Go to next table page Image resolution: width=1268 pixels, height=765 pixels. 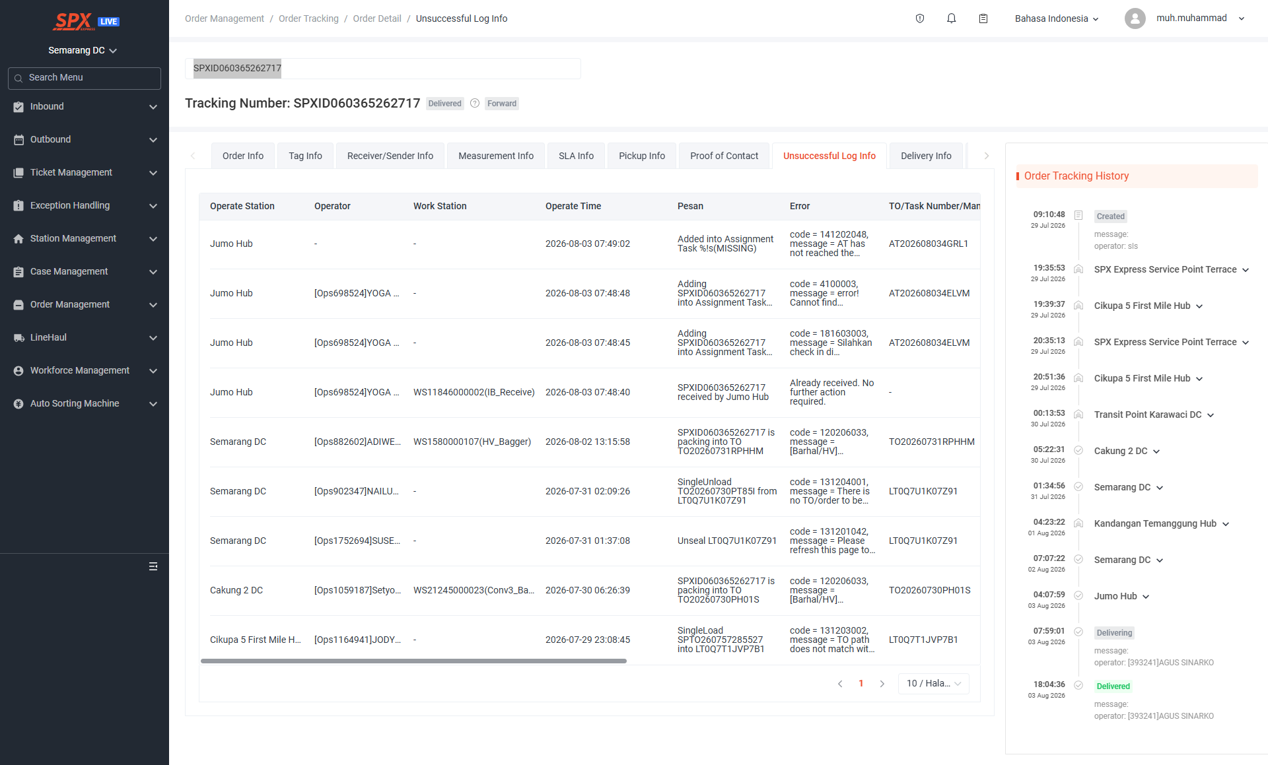pyautogui.click(x=882, y=684)
